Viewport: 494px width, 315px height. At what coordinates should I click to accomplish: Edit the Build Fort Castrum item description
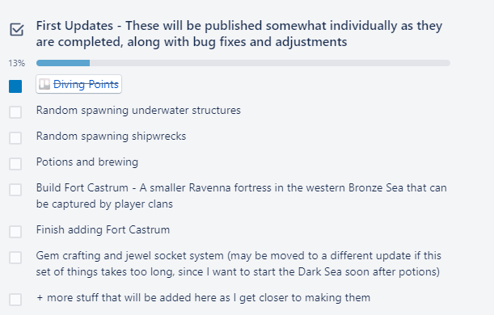[241, 195]
